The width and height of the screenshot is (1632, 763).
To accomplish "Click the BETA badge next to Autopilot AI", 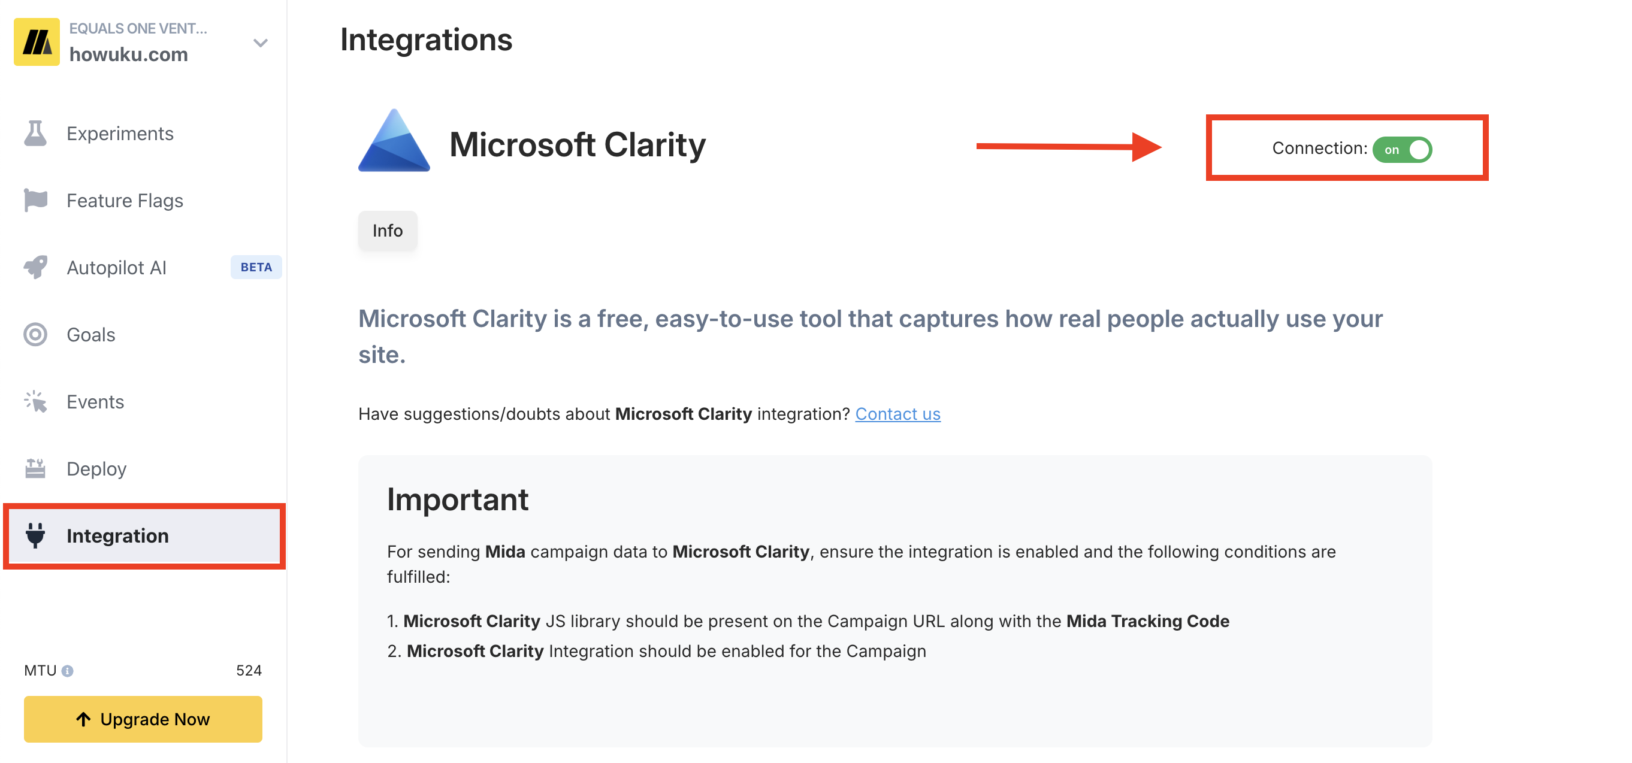I will (x=256, y=267).
